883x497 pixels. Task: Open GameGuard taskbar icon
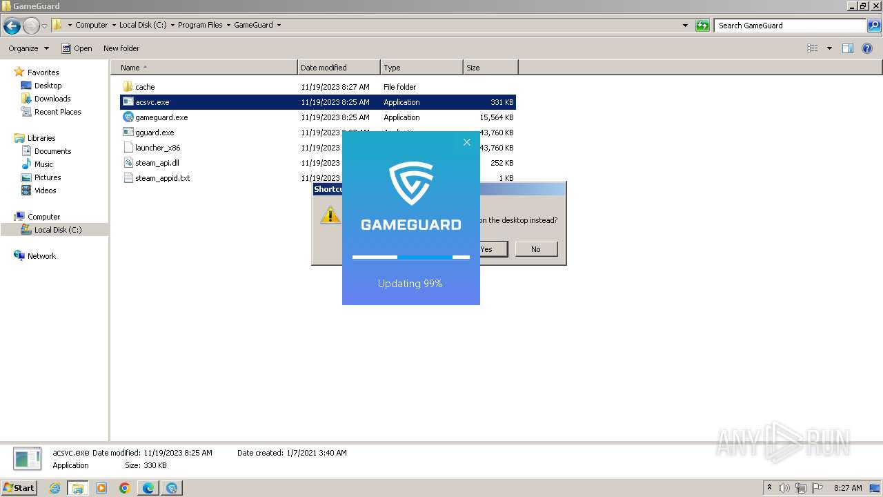coord(172,488)
